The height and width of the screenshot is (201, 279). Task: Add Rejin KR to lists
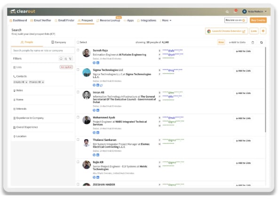point(243,163)
